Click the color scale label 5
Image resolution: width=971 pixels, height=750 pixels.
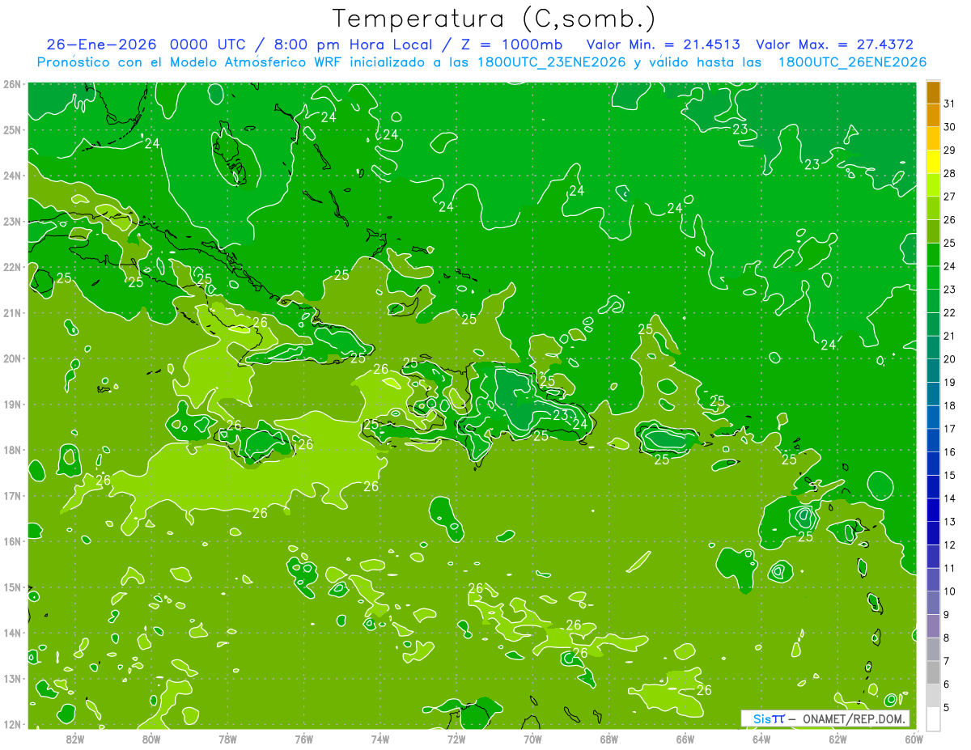click(948, 707)
